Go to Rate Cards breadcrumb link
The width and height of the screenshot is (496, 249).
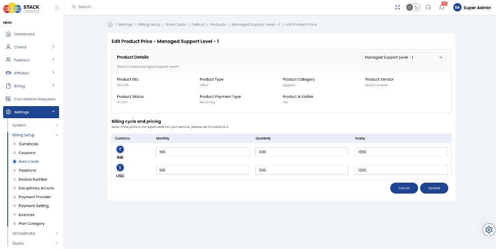(x=176, y=24)
